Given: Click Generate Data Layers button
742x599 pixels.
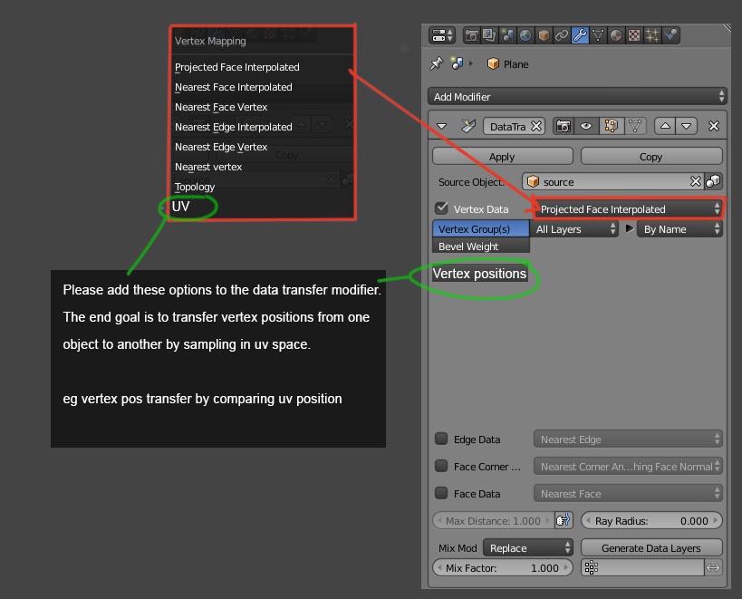Looking at the screenshot, I should (651, 548).
